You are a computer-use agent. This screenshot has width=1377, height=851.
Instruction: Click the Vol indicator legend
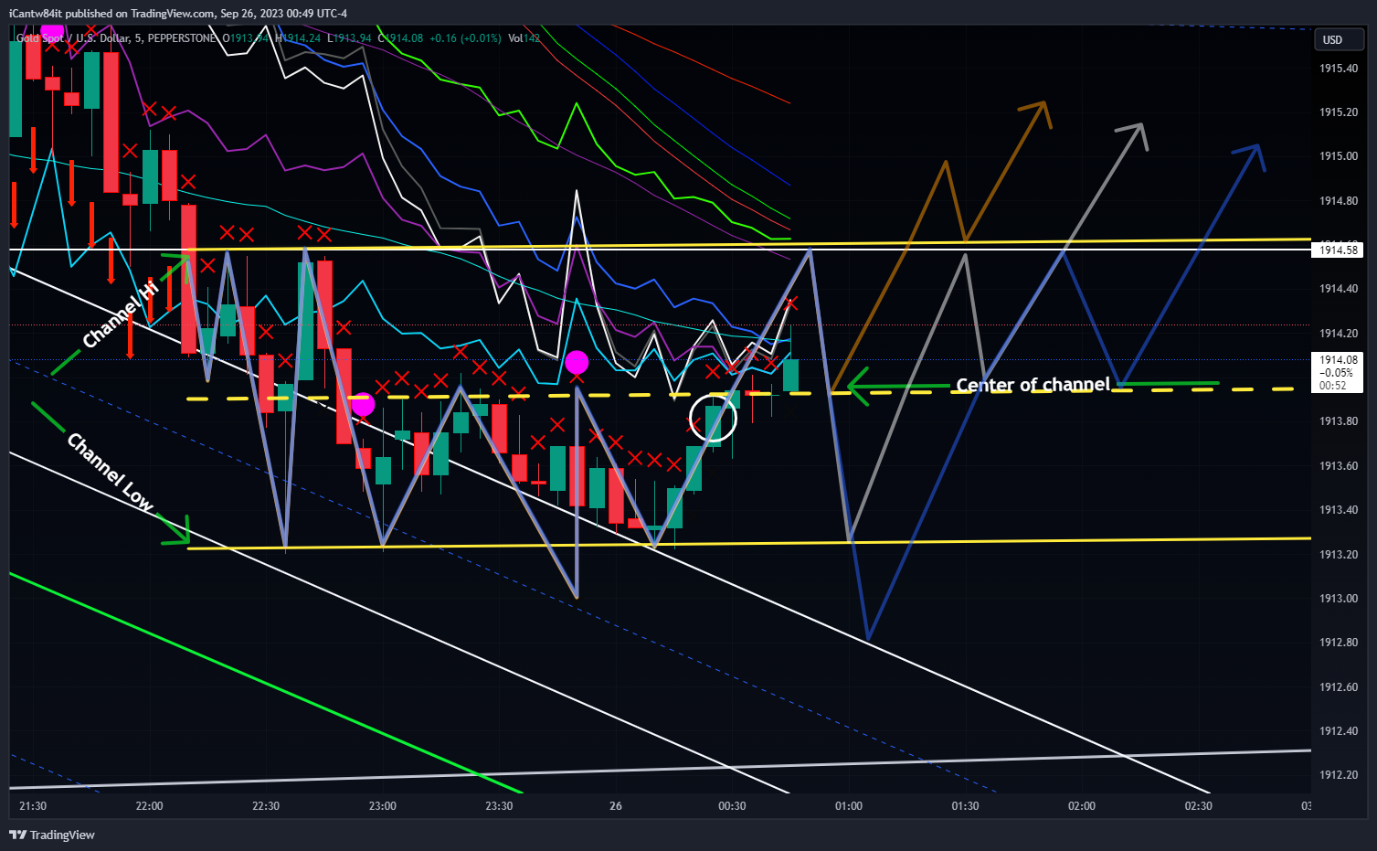pos(524,38)
